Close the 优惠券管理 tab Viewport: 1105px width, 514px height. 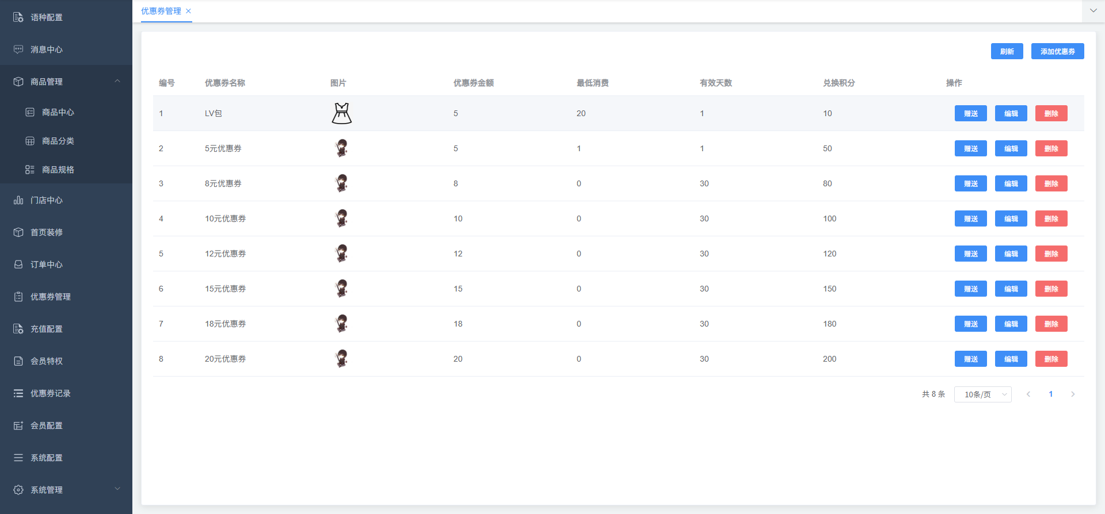(x=188, y=11)
